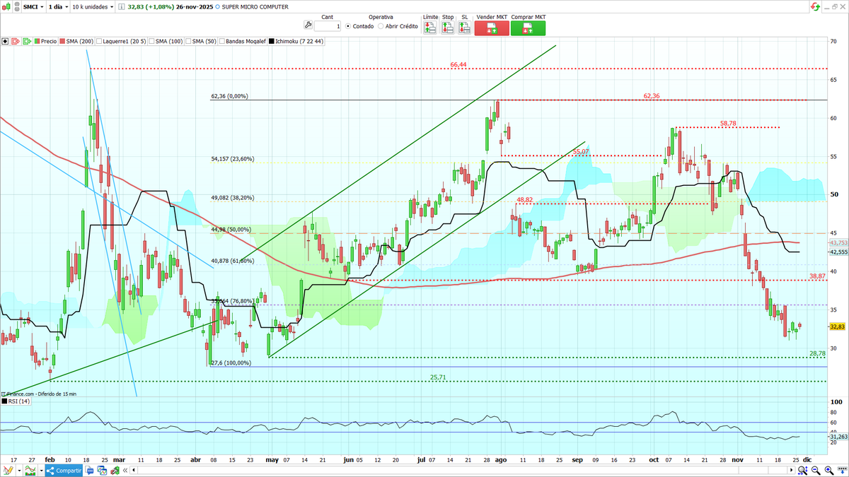
Task: Click the '54,157 (23,60%)' Fibonacci label
Action: [233, 159]
